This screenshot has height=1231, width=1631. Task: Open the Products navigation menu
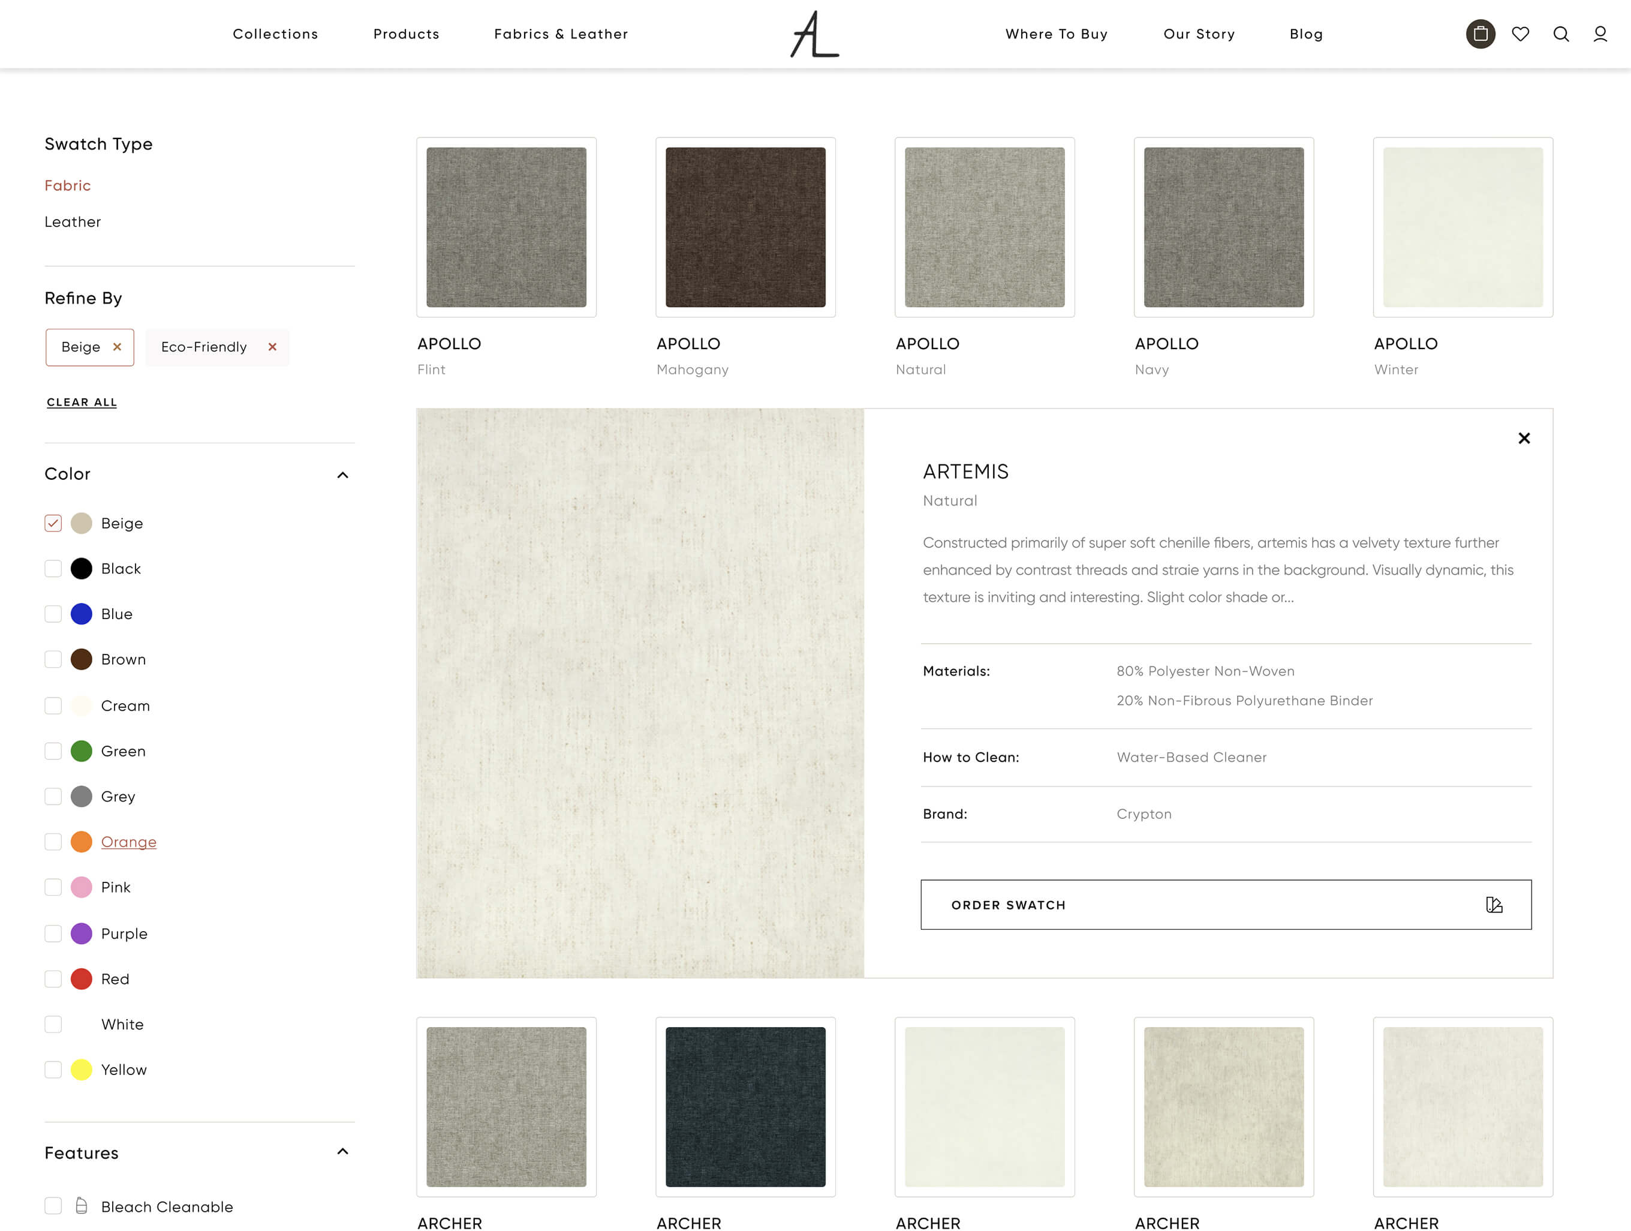[x=405, y=34]
